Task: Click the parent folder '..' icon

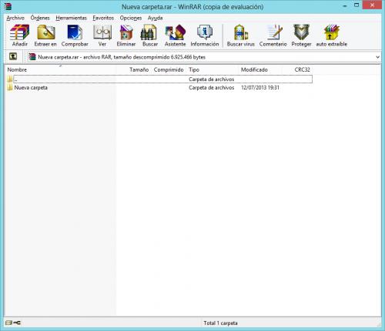Action: click(10, 79)
